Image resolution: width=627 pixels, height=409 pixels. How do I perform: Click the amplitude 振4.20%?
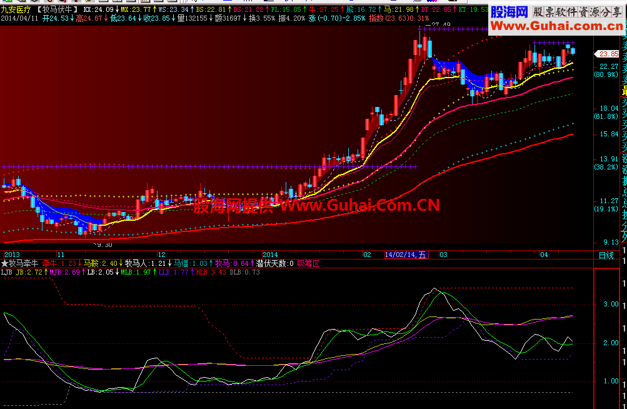[x=291, y=18]
